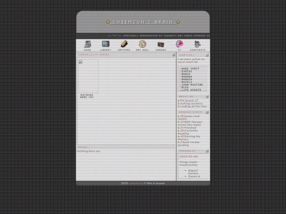Click the star right of site title

pyautogui.click(x=178, y=22)
